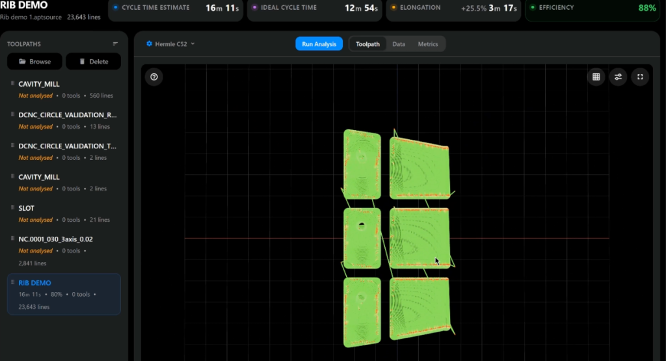The height and width of the screenshot is (361, 666).
Task: Switch to the Data tab
Action: click(x=399, y=44)
